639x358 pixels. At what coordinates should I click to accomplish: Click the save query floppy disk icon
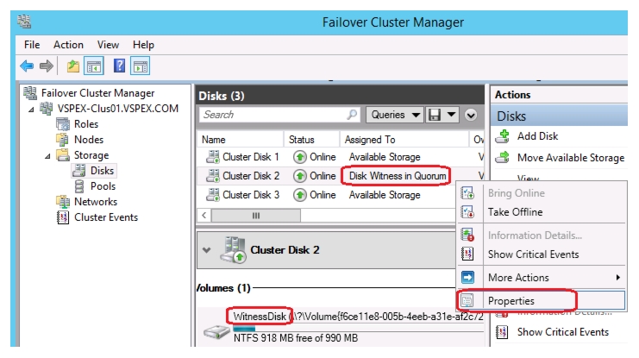point(435,115)
